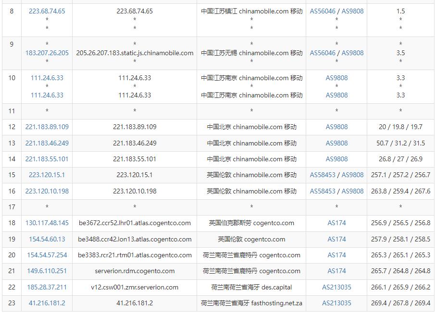Select hostname be3488.ccr42.lon13.atlas.cogentco.com
Image resolution: width=436 pixels, height=313 pixels.
tap(135, 239)
